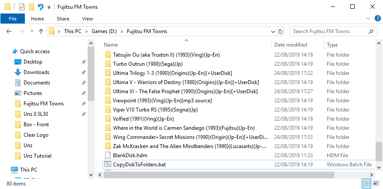The height and width of the screenshot is (189, 383).
Task: Sort by Date modified column header
Action: point(291,44)
